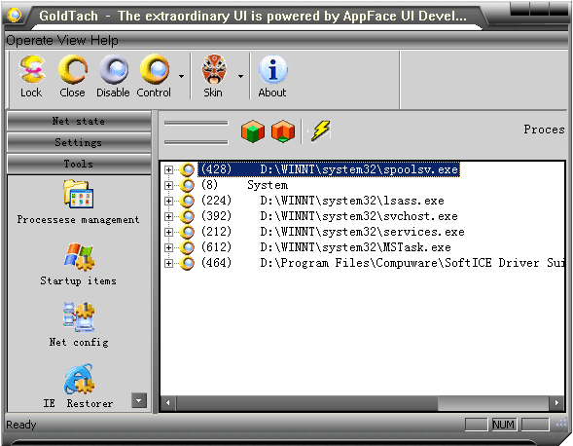Click the GoldTach title bar app icon
Viewport: 573px width, 446px height.
point(14,15)
